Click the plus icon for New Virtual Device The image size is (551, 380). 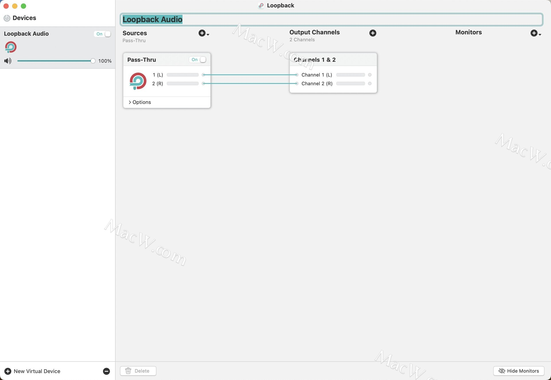[x=8, y=371]
